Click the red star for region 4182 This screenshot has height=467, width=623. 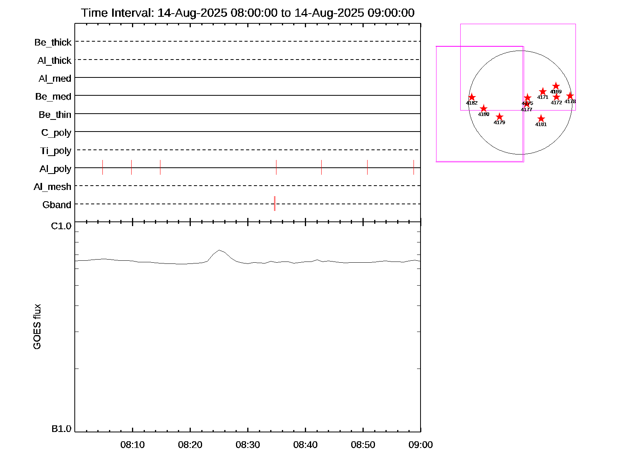click(472, 97)
